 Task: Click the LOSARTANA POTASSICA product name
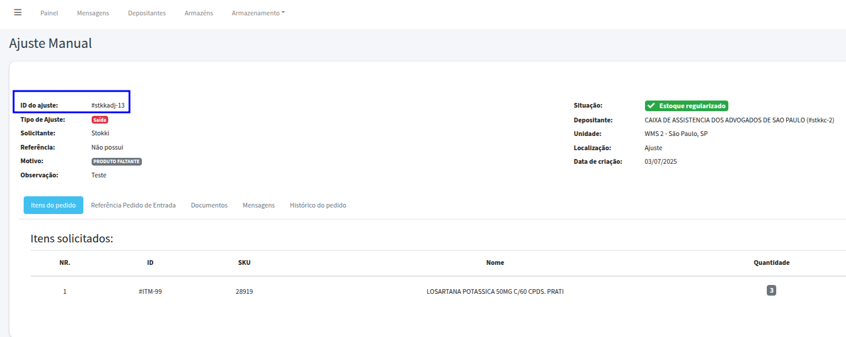point(495,291)
